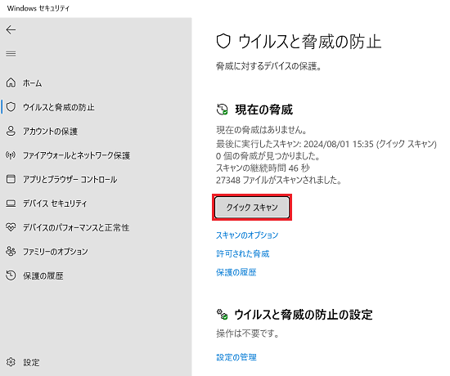Open ファミリーのオプション page
This screenshot has height=376, width=450.
point(56,252)
